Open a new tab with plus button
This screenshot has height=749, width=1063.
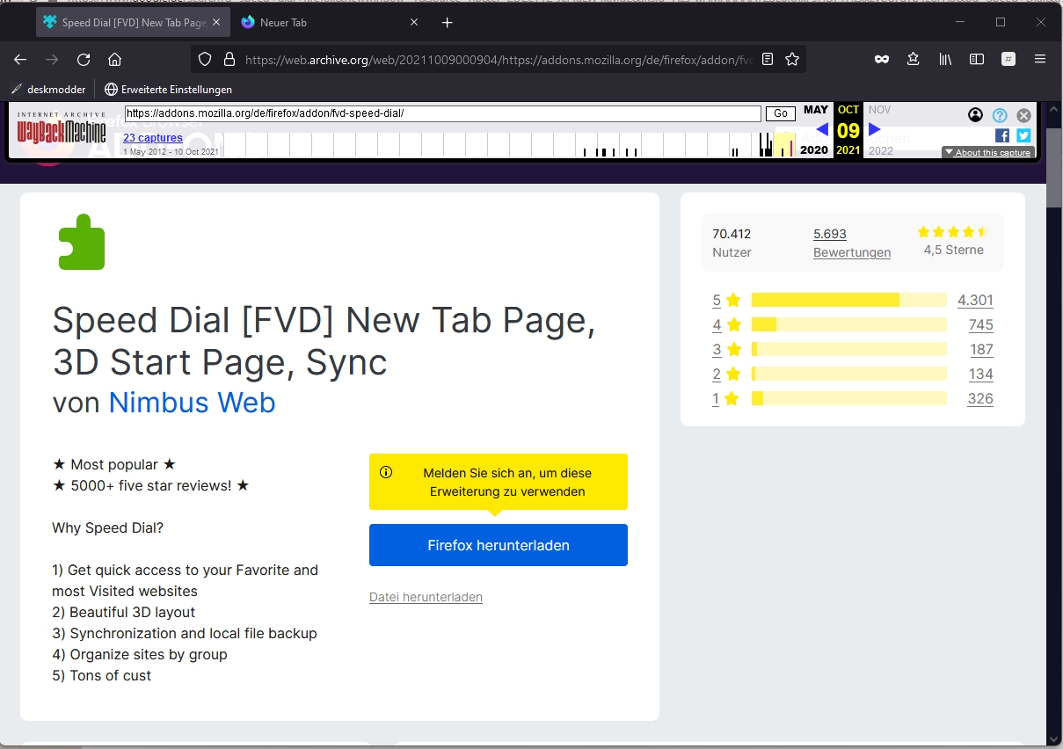[x=447, y=22]
